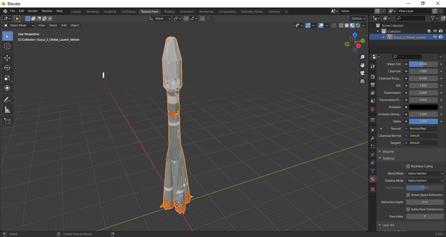Open the Scene properties tab

373,101
